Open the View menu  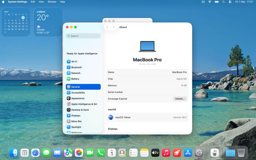(x=41, y=2)
